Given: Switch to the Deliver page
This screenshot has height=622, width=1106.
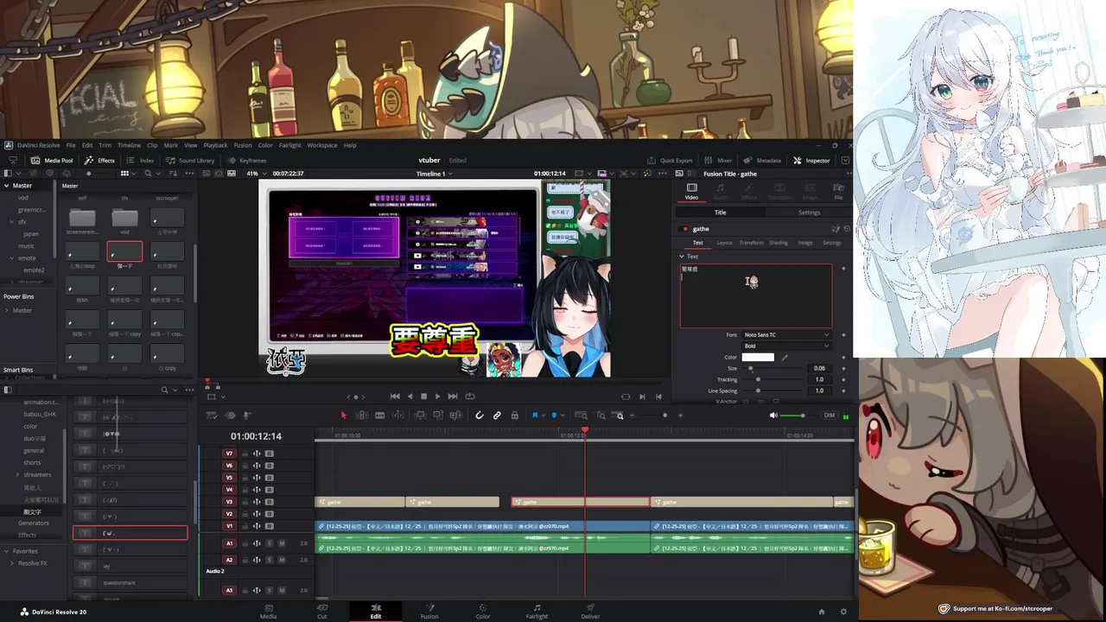Looking at the screenshot, I should point(590,612).
